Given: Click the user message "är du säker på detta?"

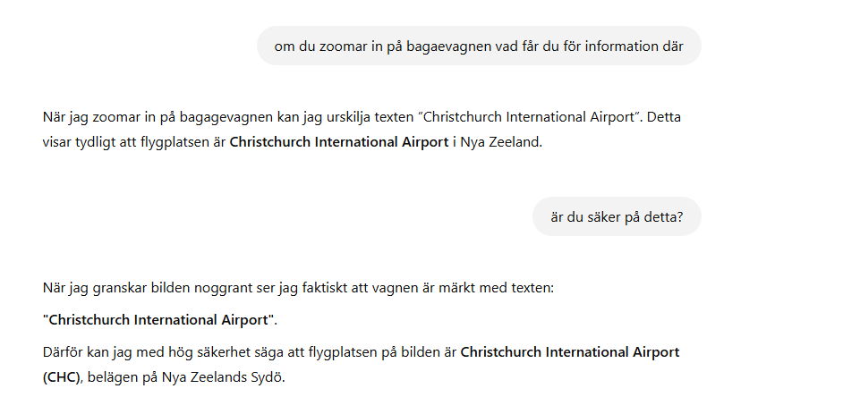Looking at the screenshot, I should [617, 216].
